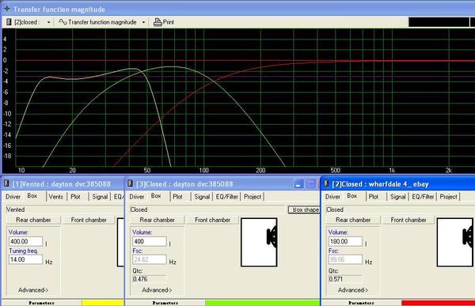Click the [2]Closed : wharfdale 4_ ebay title bar

[x=398, y=183]
